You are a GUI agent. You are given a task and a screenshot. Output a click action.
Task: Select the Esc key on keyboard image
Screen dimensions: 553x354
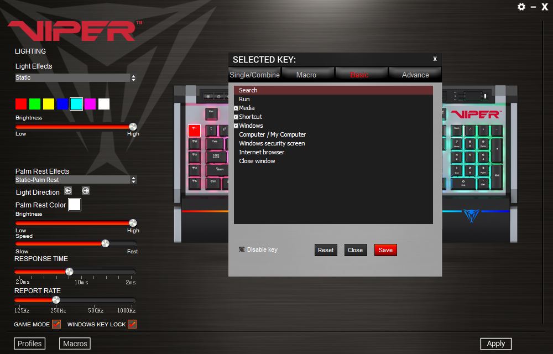(211, 113)
